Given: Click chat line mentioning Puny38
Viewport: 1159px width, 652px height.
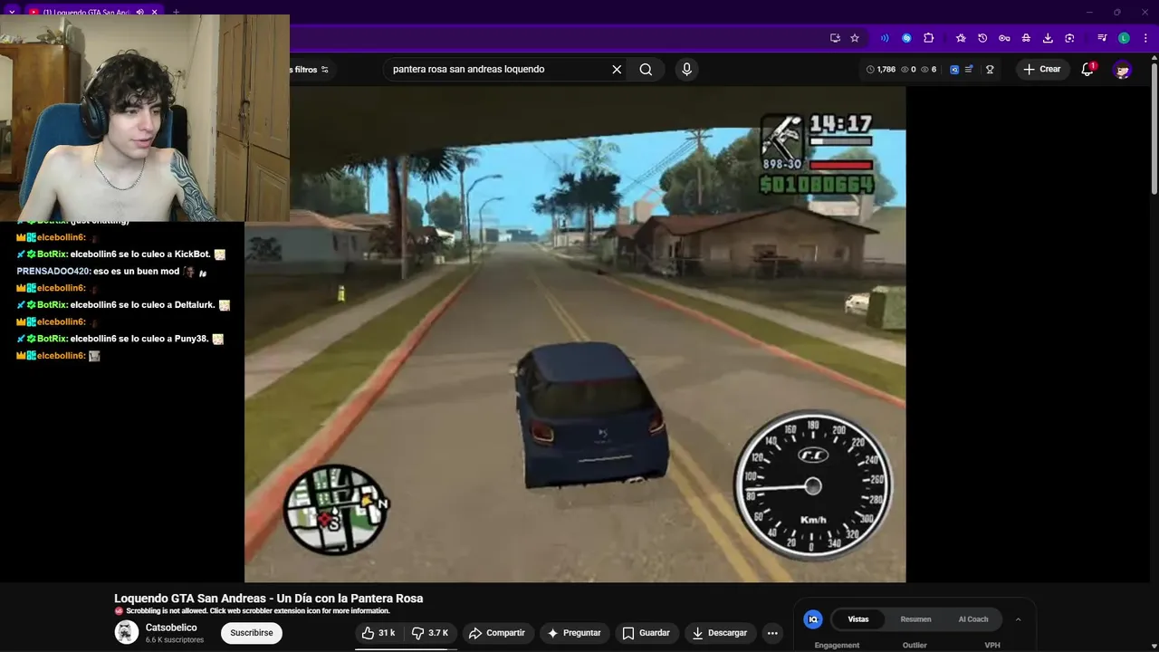Looking at the screenshot, I should click(x=120, y=339).
